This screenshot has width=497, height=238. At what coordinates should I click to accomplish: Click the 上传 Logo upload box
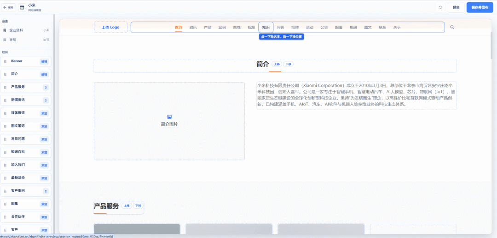coord(110,27)
